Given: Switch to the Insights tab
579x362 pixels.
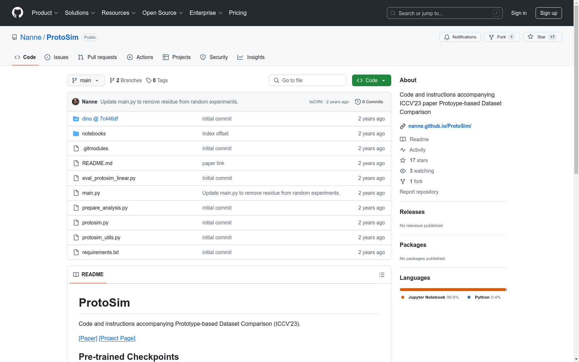Looking at the screenshot, I should [x=251, y=57].
